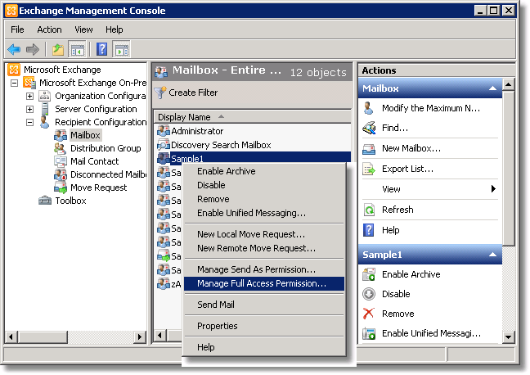The height and width of the screenshot is (375, 530).
Task: Click the Actions pane scroll down arrow
Action: point(508,337)
